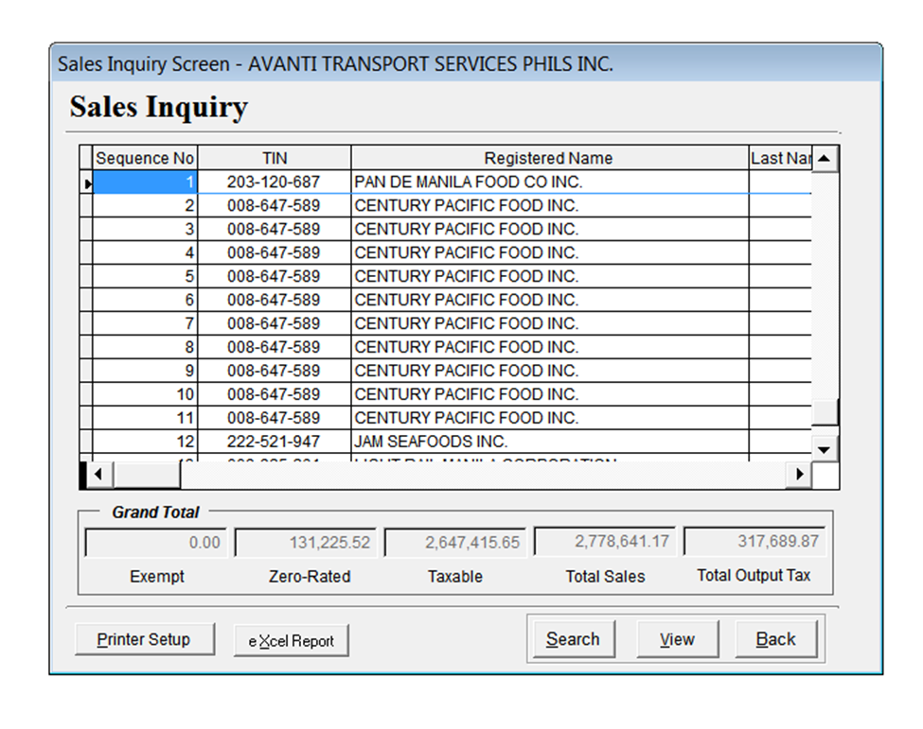Open the eXcel Report export
Image resolution: width=923 pixels, height=729 pixels.
(292, 640)
